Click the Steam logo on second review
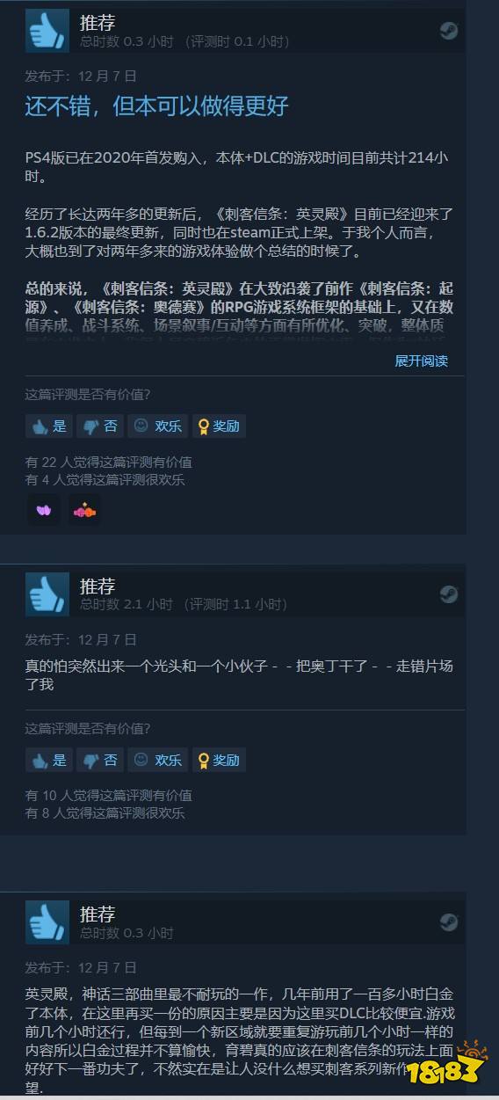The width and height of the screenshot is (499, 1100). pyautogui.click(x=449, y=594)
